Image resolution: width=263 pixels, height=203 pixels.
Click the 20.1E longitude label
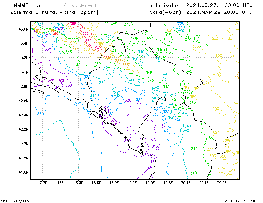tap(186, 183)
